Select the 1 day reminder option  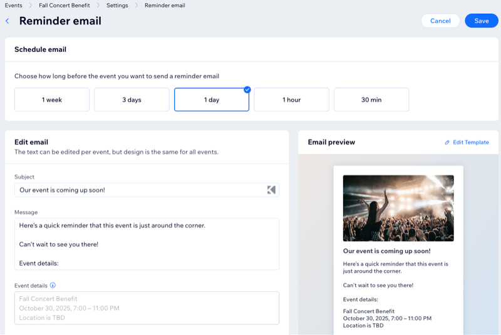pos(212,100)
